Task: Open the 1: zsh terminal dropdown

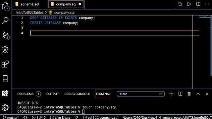Action: click(x=140, y=94)
